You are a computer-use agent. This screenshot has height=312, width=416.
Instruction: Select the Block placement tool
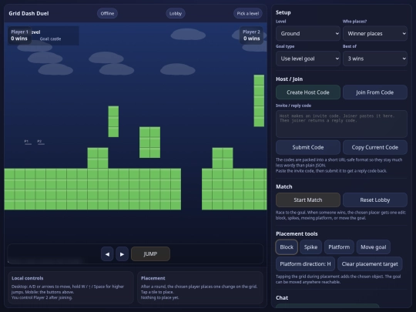pos(287,247)
